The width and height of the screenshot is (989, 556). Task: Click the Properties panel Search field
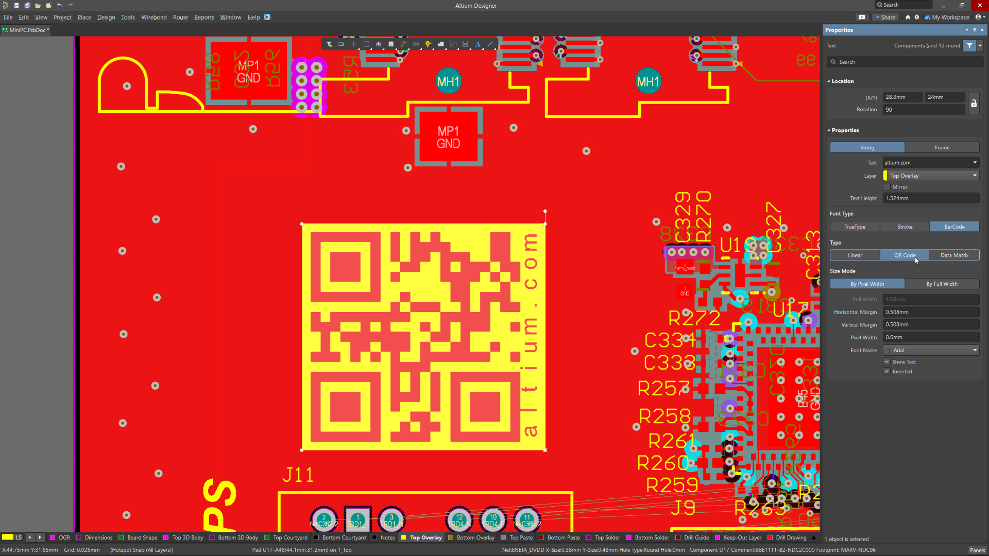click(x=905, y=62)
